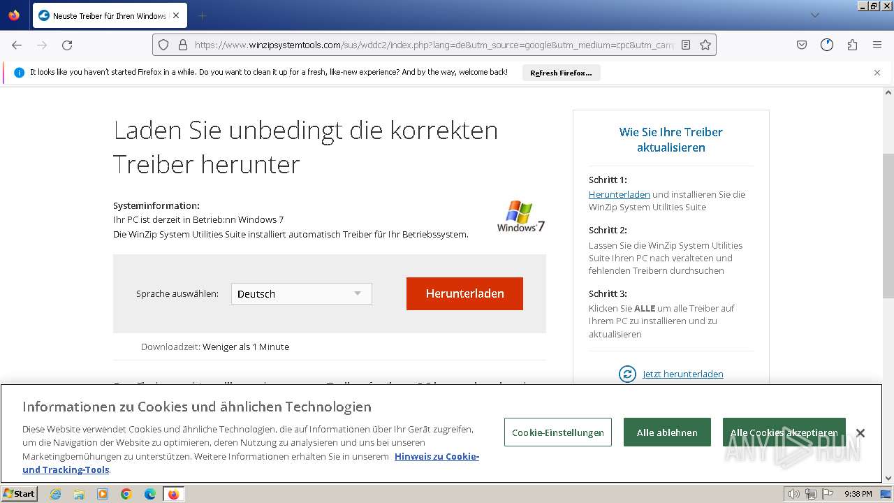This screenshot has height=503, width=894.
Task: Click the circular refresh icon beside Jetzt herunterladen
Action: tap(627, 374)
